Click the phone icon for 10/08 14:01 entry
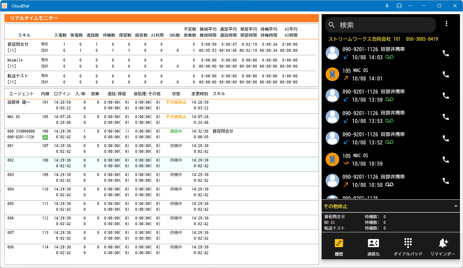 coord(446,74)
